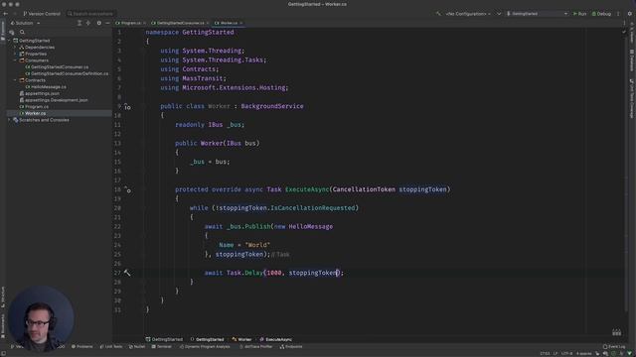This screenshot has height=357, width=636.
Task: Open IDE settings gear in the toolbar
Action: pos(629,14)
